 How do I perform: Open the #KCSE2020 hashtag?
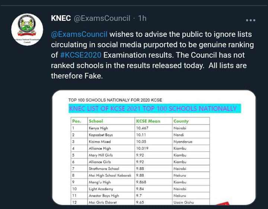[x=80, y=55]
